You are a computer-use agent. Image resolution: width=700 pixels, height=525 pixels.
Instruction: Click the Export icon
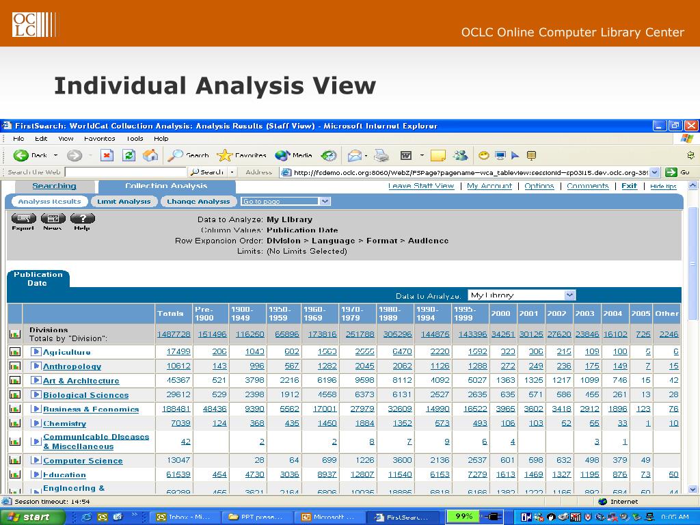(x=24, y=219)
